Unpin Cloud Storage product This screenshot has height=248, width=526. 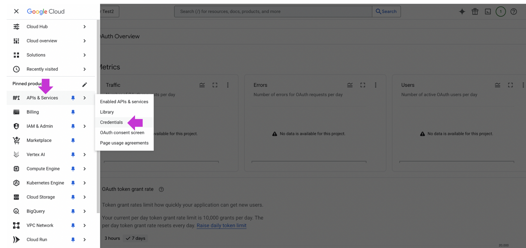point(73,197)
